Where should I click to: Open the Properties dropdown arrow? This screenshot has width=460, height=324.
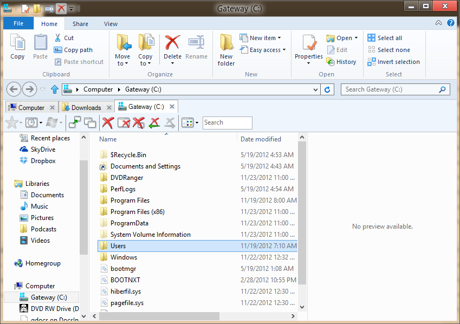309,63
